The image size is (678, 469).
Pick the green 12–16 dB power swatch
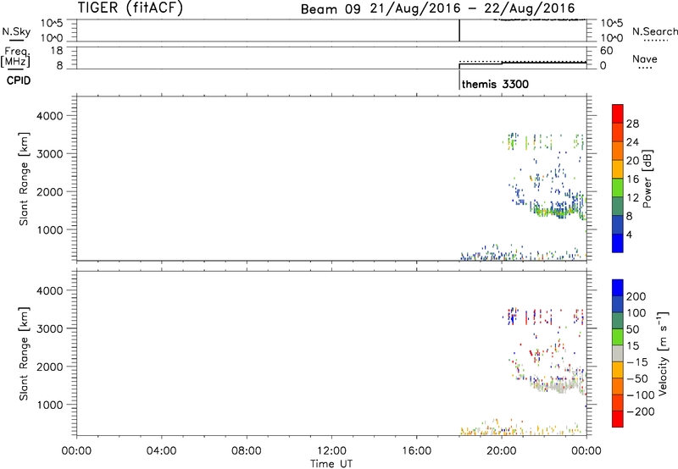pyautogui.click(x=618, y=187)
